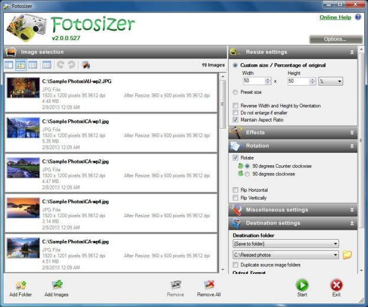Screen dimensions: 368x307
Task: Rotate image counter-clockwise toolbar icon
Action: click(61, 65)
